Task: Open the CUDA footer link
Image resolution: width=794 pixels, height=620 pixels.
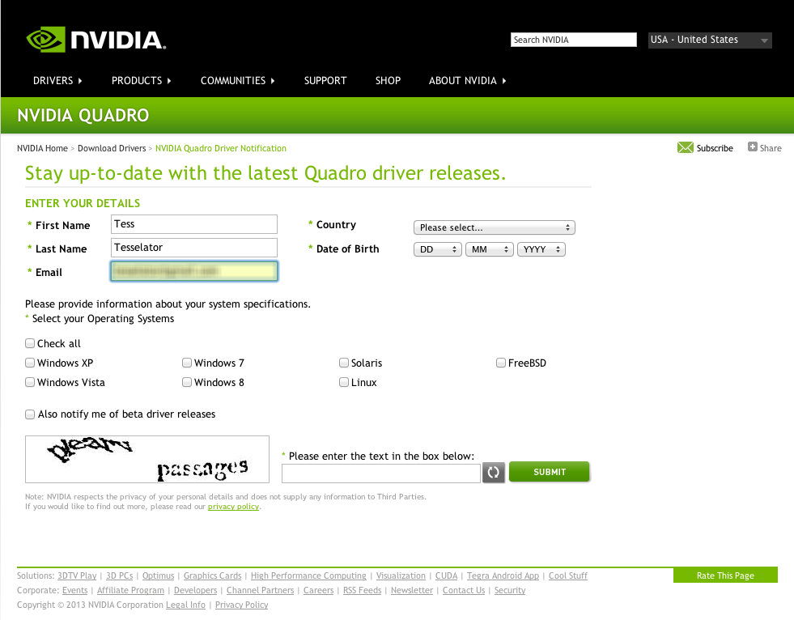Action: tap(446, 575)
